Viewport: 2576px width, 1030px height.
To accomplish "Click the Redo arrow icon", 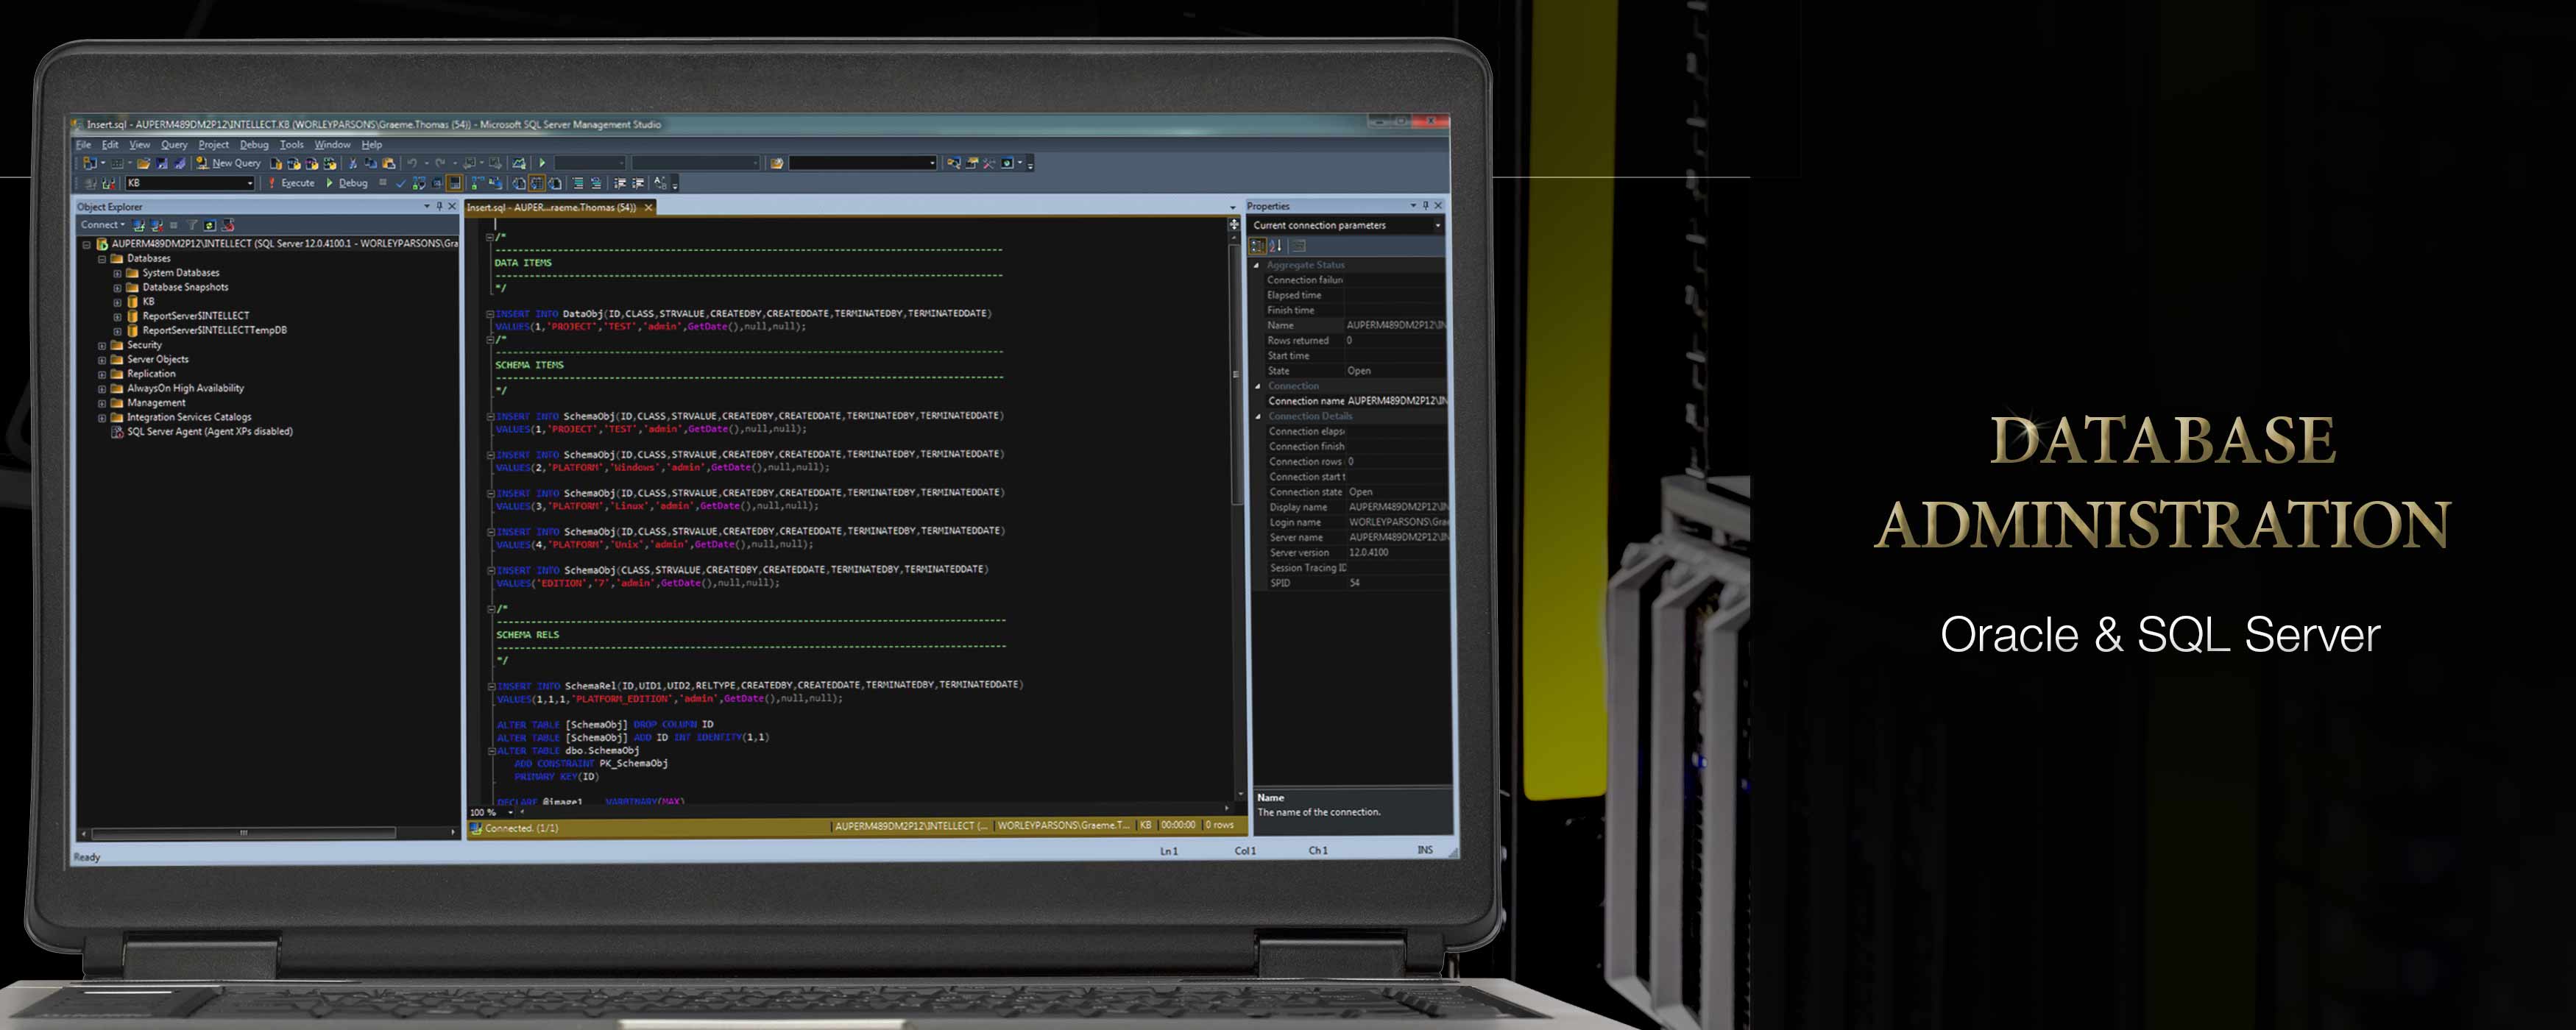I will [x=440, y=163].
